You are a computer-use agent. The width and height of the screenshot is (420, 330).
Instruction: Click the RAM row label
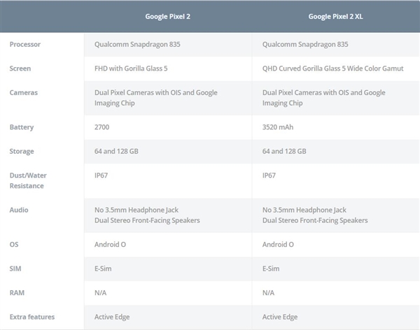(17, 293)
